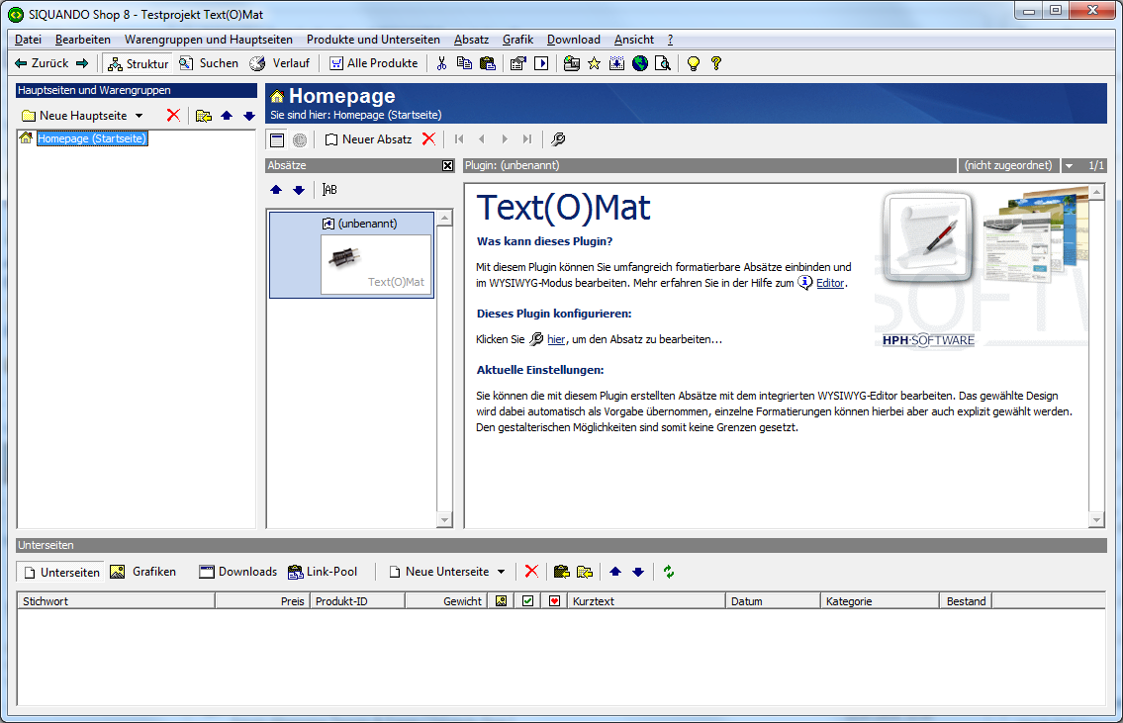The image size is (1123, 723).
Task: Open the Ansicht menu
Action: pos(634,40)
